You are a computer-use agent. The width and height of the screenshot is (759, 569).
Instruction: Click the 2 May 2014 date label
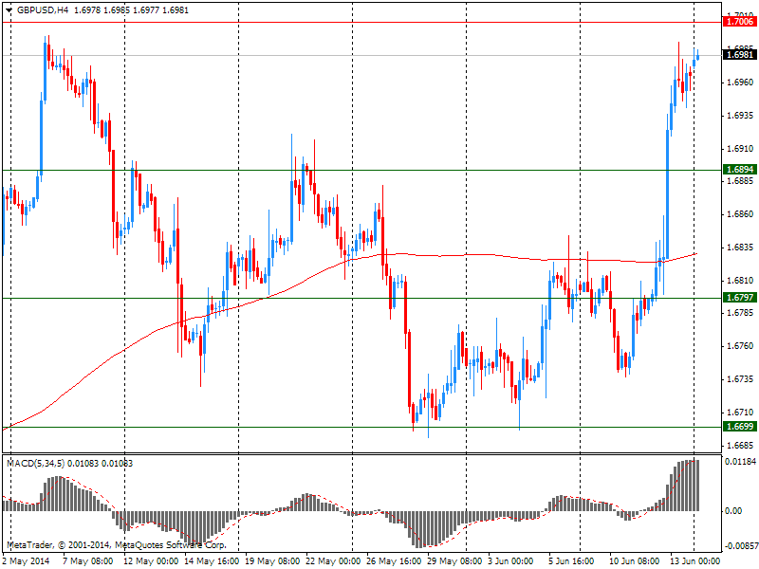pyautogui.click(x=27, y=561)
